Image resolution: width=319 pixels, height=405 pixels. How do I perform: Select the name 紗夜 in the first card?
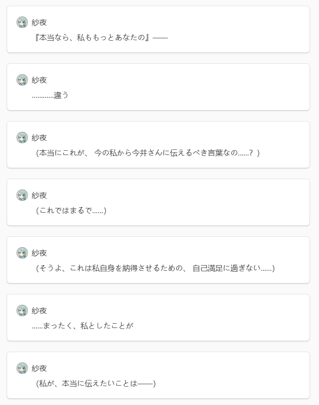click(x=39, y=23)
